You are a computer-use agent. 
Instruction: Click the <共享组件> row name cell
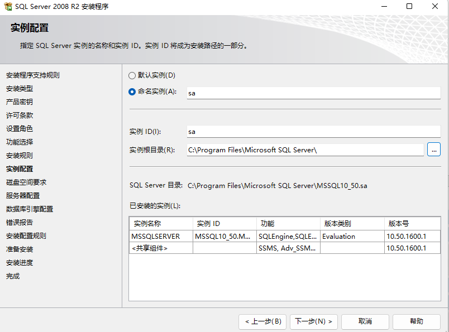161,248
